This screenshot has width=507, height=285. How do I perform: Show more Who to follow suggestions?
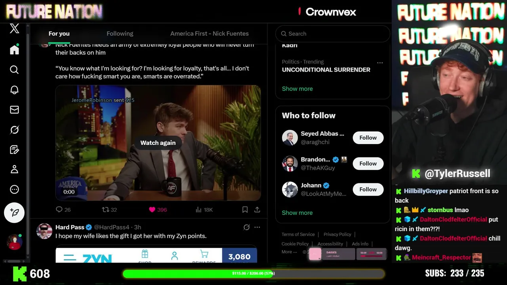point(297,213)
